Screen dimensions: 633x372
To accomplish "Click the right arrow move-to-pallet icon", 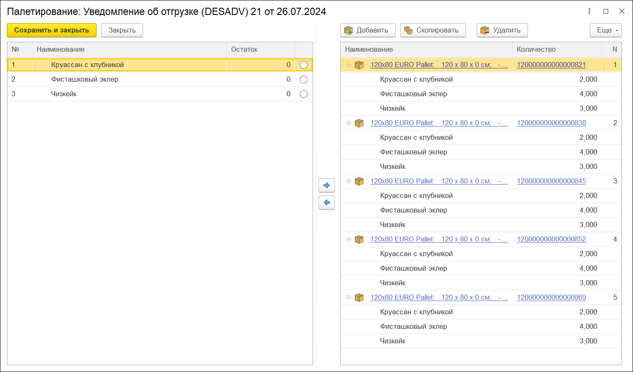I will [x=327, y=185].
